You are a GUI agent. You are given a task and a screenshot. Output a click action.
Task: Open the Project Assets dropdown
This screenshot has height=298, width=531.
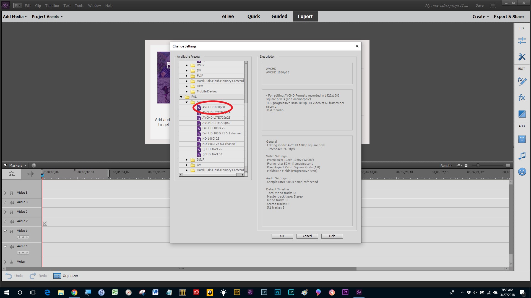tap(47, 17)
